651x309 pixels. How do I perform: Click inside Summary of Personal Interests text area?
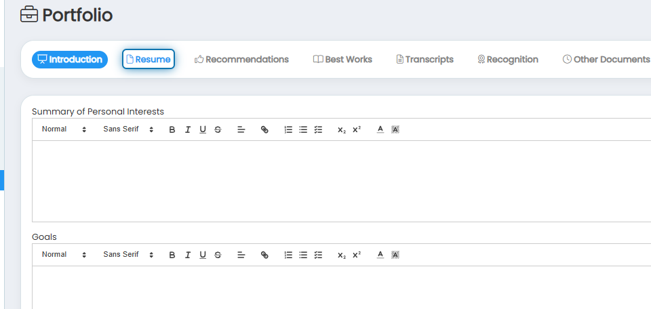(x=341, y=181)
